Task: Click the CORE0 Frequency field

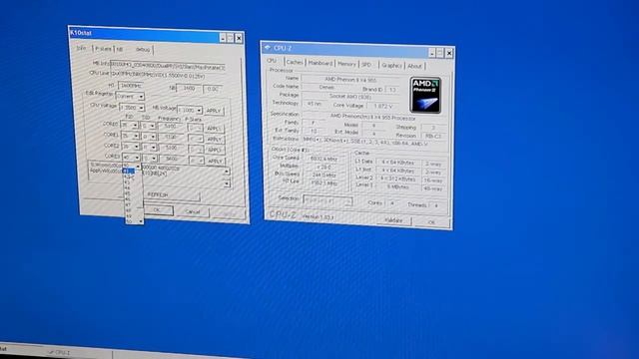Action: [171, 126]
